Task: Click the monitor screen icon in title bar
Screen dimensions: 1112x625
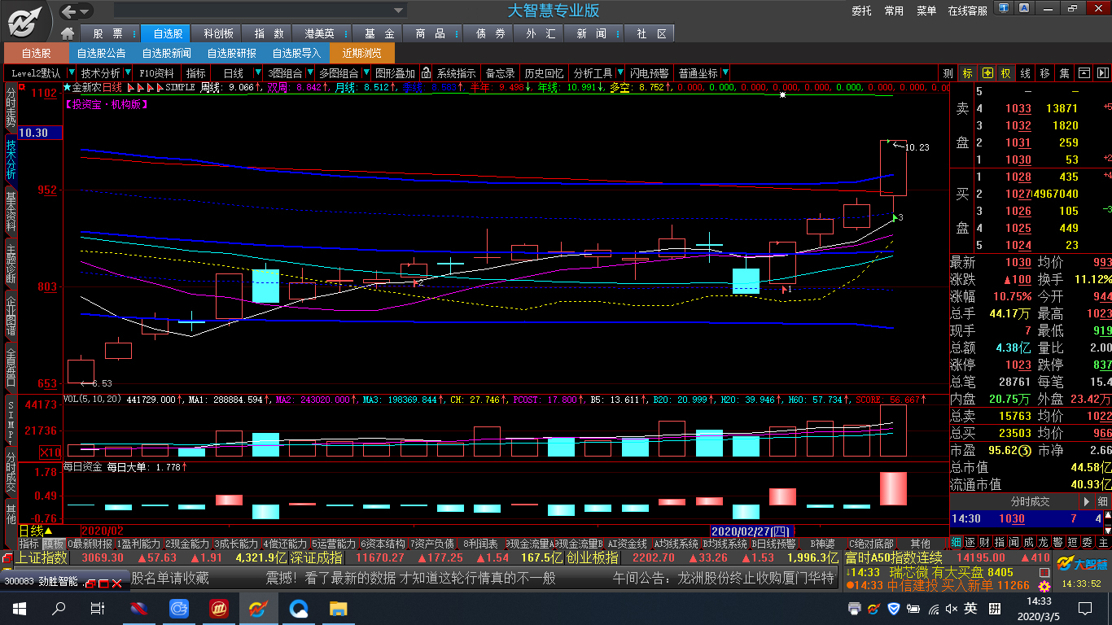Action: [x=1004, y=9]
